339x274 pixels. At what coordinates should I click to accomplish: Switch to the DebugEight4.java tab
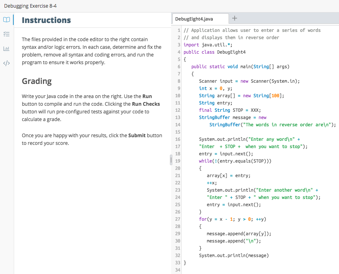point(200,19)
